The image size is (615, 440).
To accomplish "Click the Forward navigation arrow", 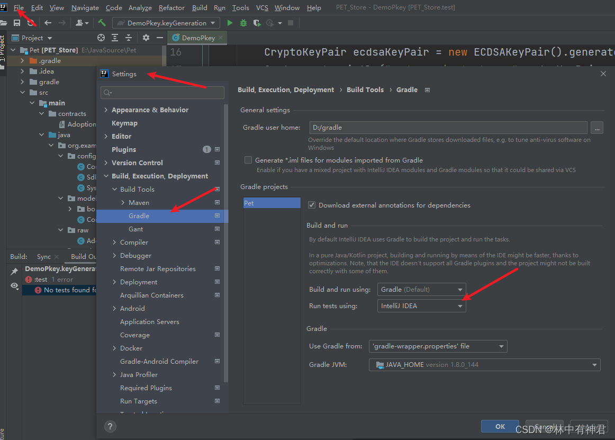I will (62, 23).
